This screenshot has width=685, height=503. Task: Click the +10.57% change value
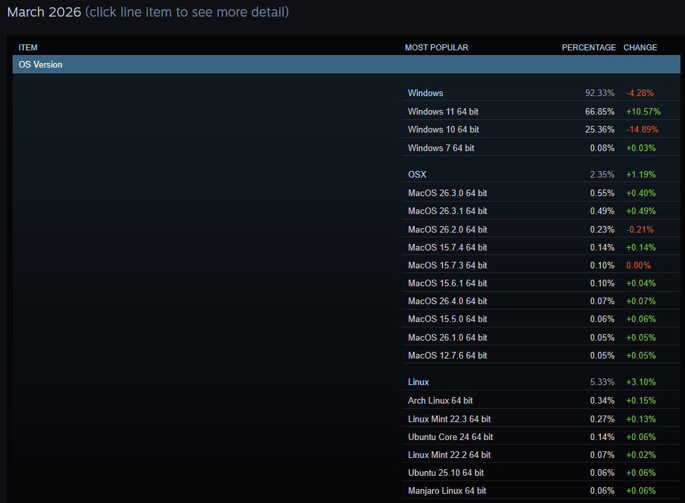pos(643,111)
